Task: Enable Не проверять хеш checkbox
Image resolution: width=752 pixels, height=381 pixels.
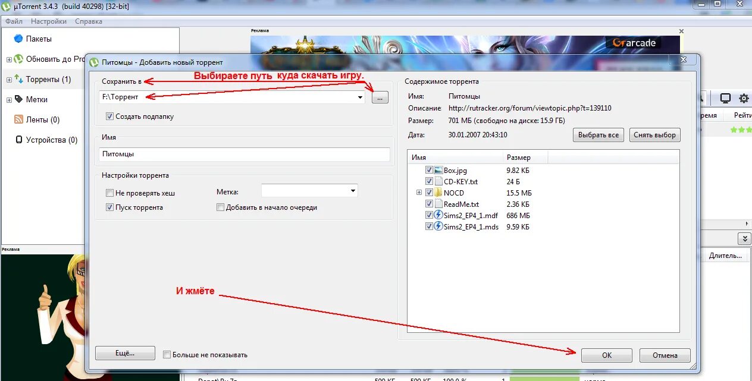Action: tap(109, 193)
